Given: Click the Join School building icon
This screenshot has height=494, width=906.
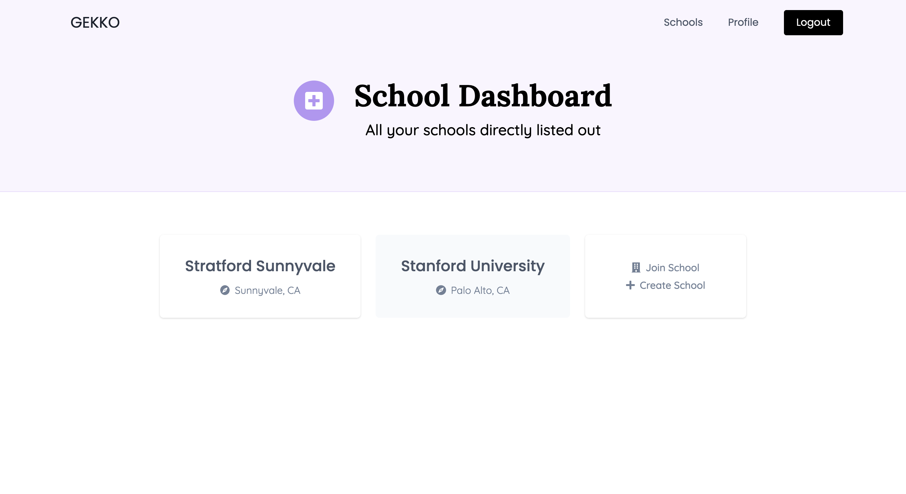Looking at the screenshot, I should click(635, 267).
